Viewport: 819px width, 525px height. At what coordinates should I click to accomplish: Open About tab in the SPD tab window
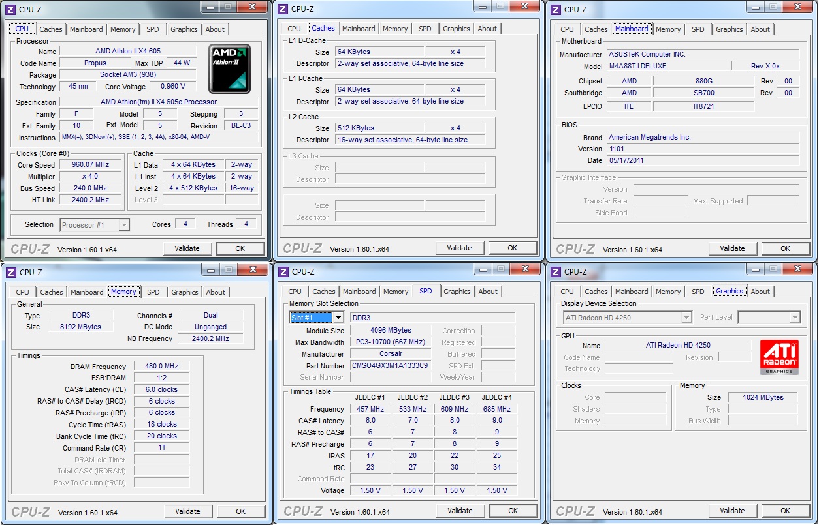(488, 292)
